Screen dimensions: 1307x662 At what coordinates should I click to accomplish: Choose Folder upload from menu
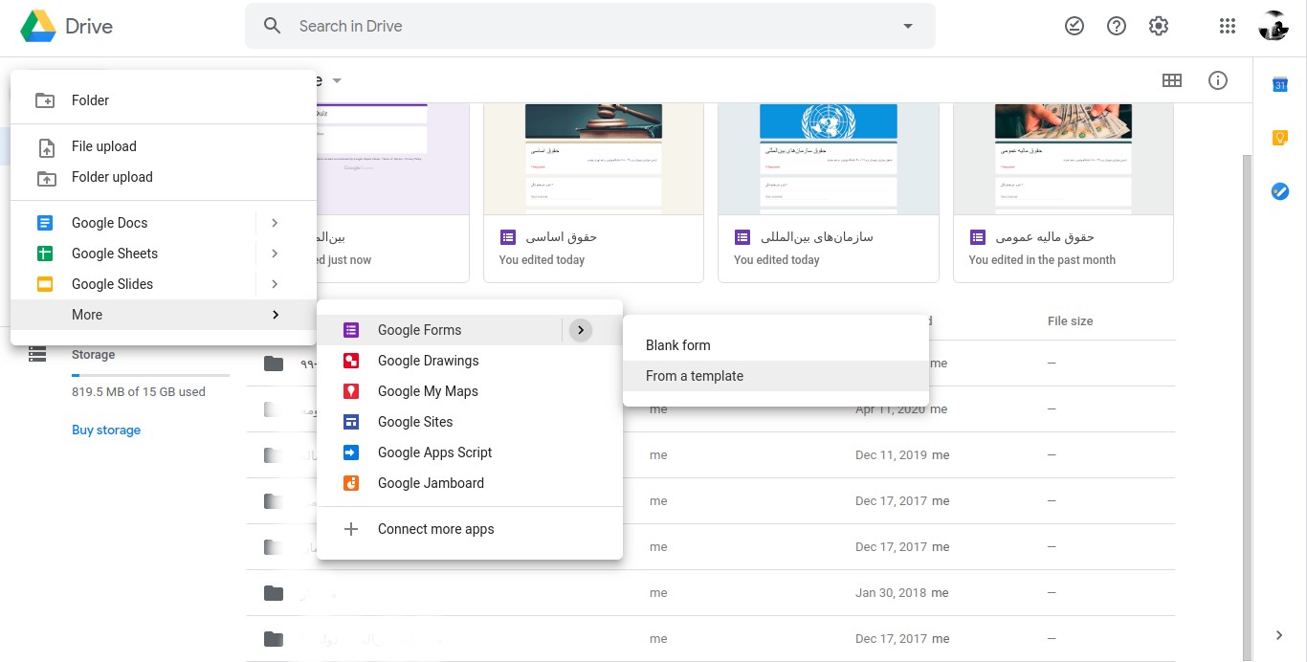point(164,177)
